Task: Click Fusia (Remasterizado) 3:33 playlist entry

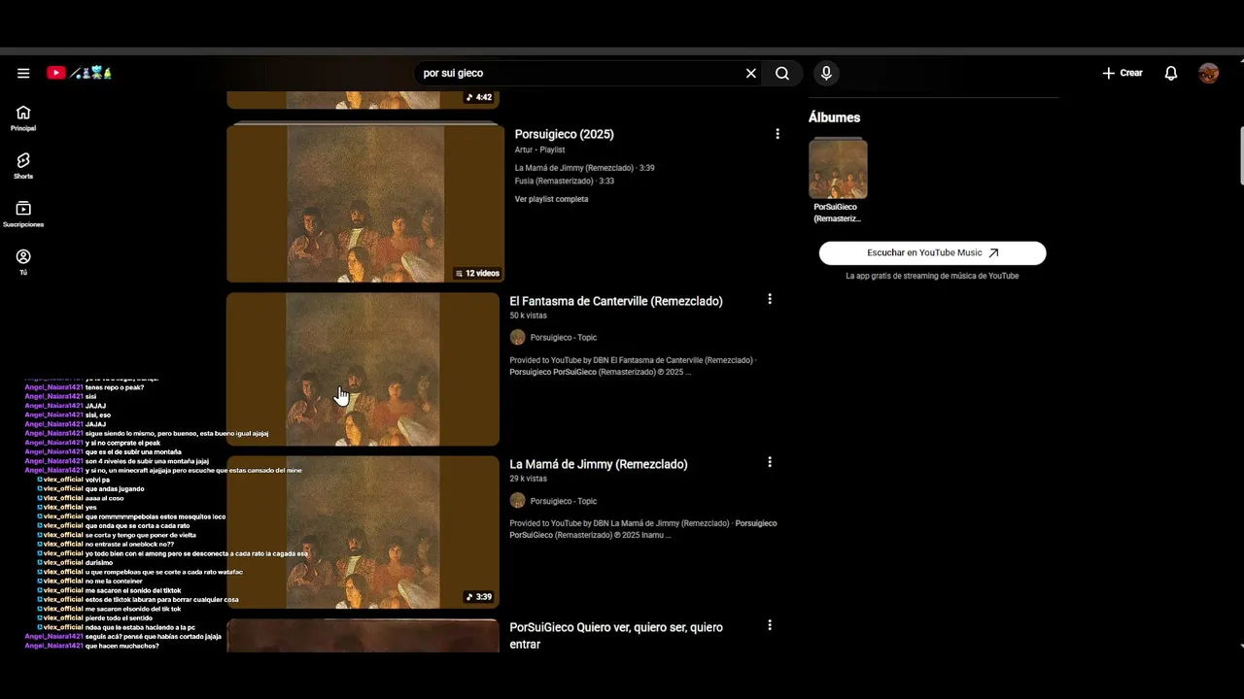Action: [565, 181]
